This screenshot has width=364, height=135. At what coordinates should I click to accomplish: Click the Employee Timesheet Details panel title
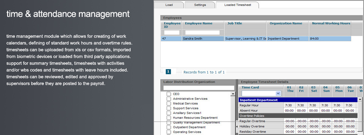pyautogui.click(x=265, y=82)
